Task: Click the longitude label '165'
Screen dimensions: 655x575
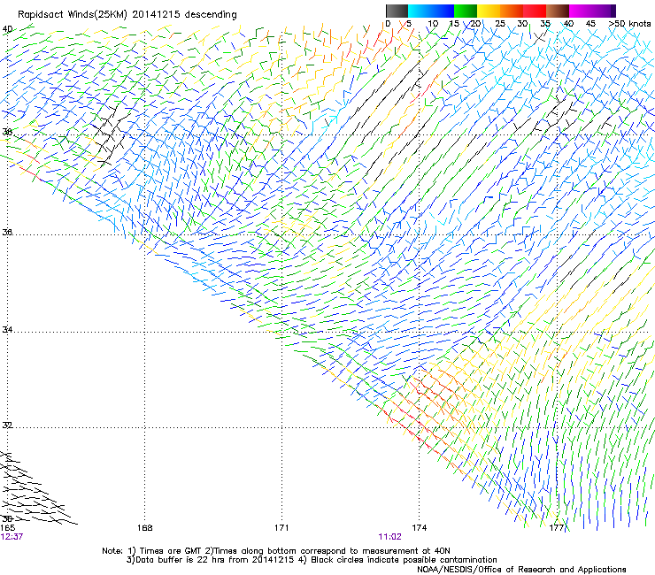Action: pyautogui.click(x=7, y=528)
